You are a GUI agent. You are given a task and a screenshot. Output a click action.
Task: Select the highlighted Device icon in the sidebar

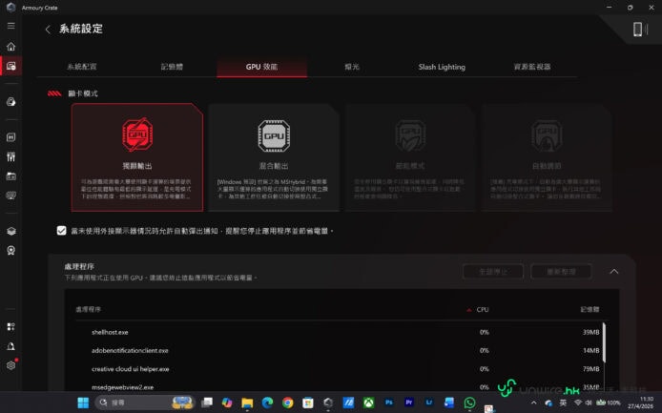click(11, 66)
